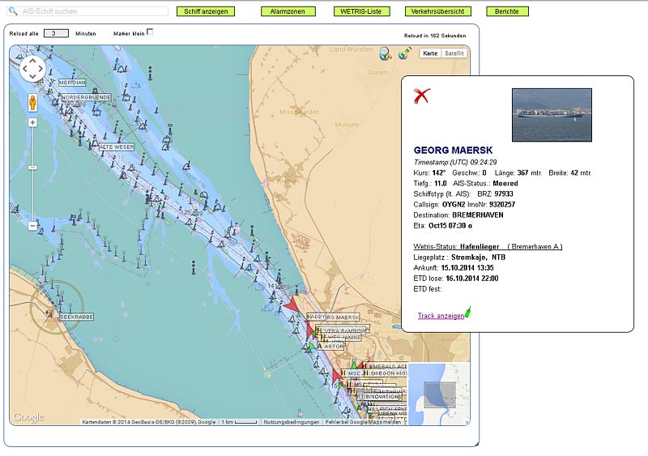Select the MERIDIAN ship label
648x456 pixels.
coord(72,83)
